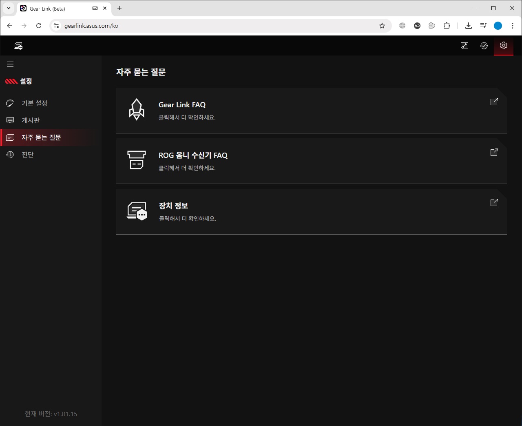Open the site information icon in address bar
Screen dimensions: 522x426
pyautogui.click(x=56, y=26)
